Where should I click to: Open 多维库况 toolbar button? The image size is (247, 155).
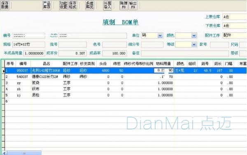(90, 5)
